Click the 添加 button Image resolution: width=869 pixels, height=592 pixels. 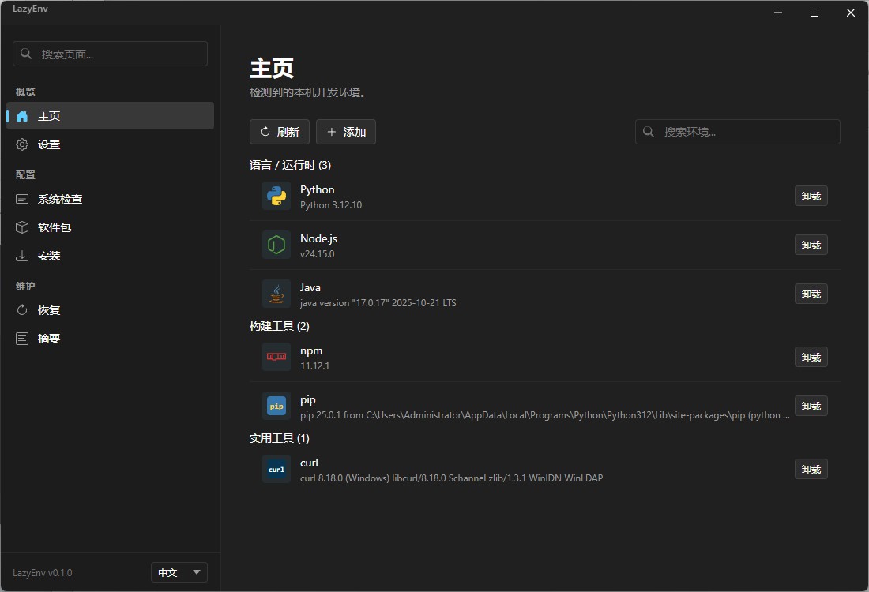coord(346,132)
